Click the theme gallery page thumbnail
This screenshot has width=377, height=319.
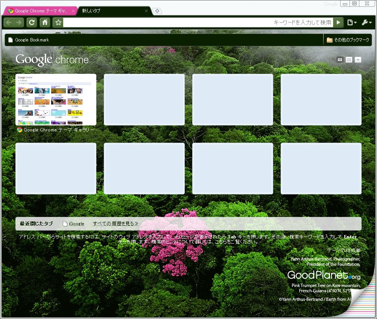pos(56,99)
